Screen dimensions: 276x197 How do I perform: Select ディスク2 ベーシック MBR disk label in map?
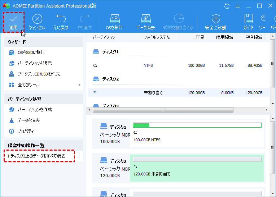click(x=114, y=168)
